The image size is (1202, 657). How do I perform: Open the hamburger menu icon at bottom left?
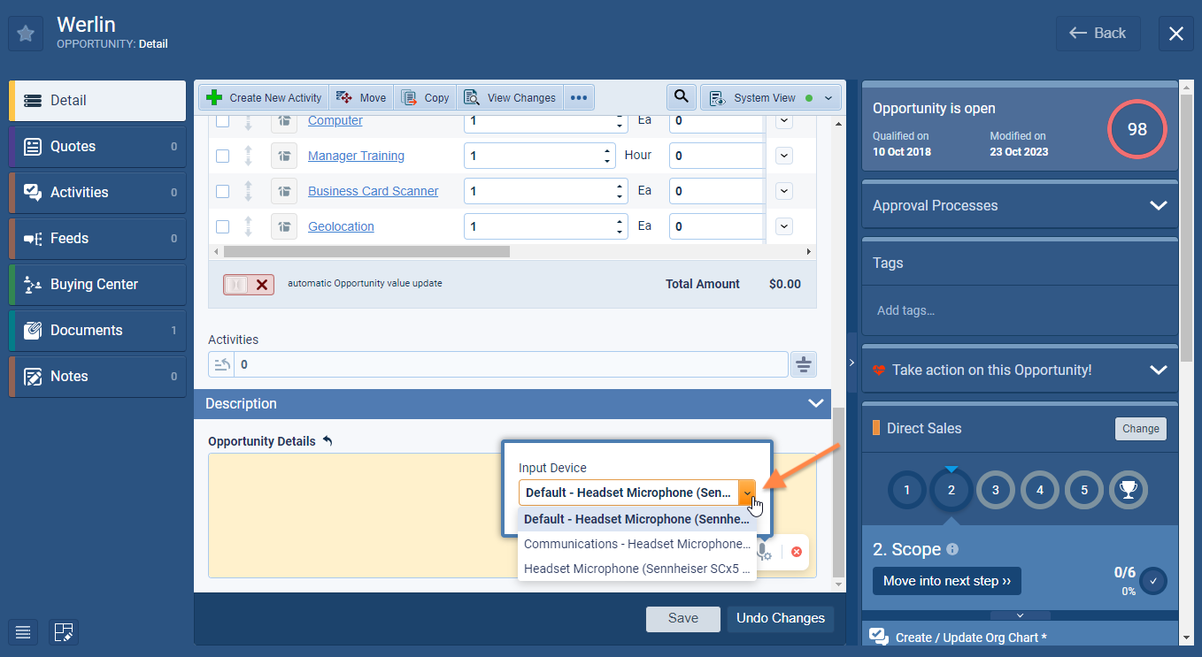click(x=23, y=632)
